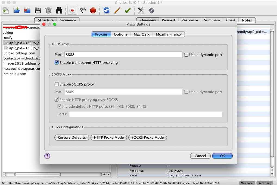Select the first api?_pid=3200 entry in the tree

22,43
